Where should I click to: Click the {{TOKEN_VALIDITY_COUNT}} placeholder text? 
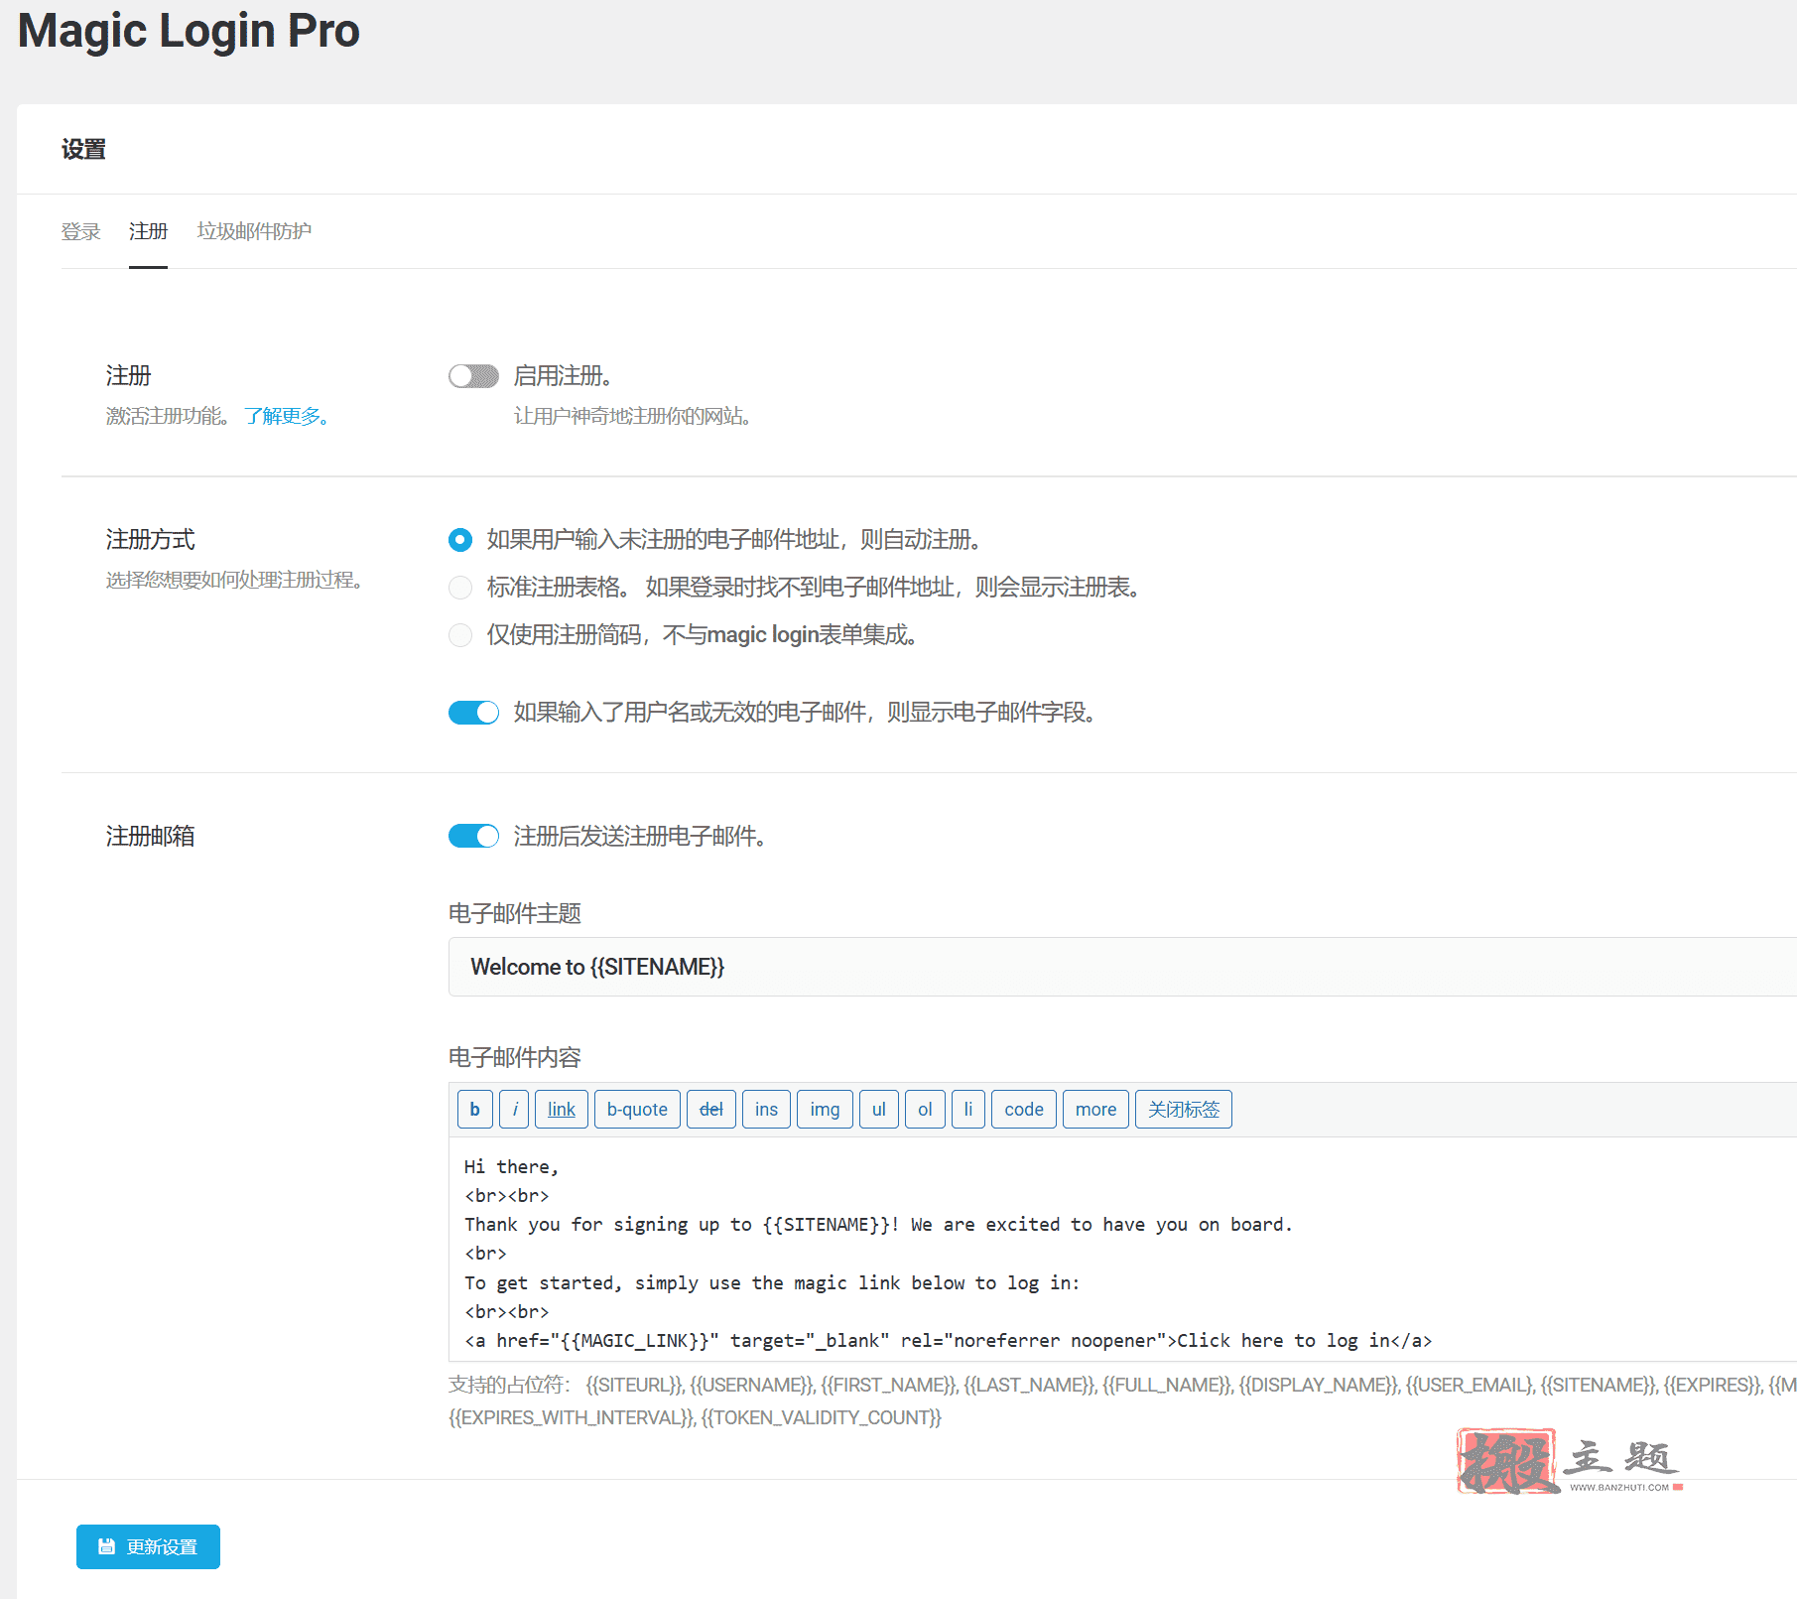(822, 1417)
